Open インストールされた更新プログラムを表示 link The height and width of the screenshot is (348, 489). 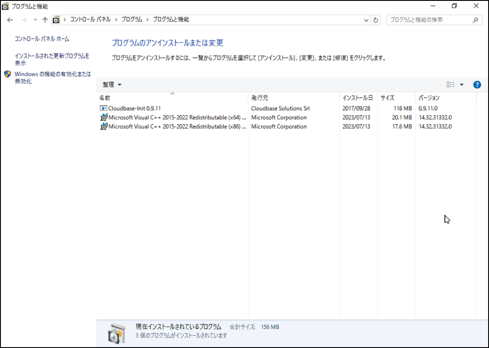pos(52,59)
